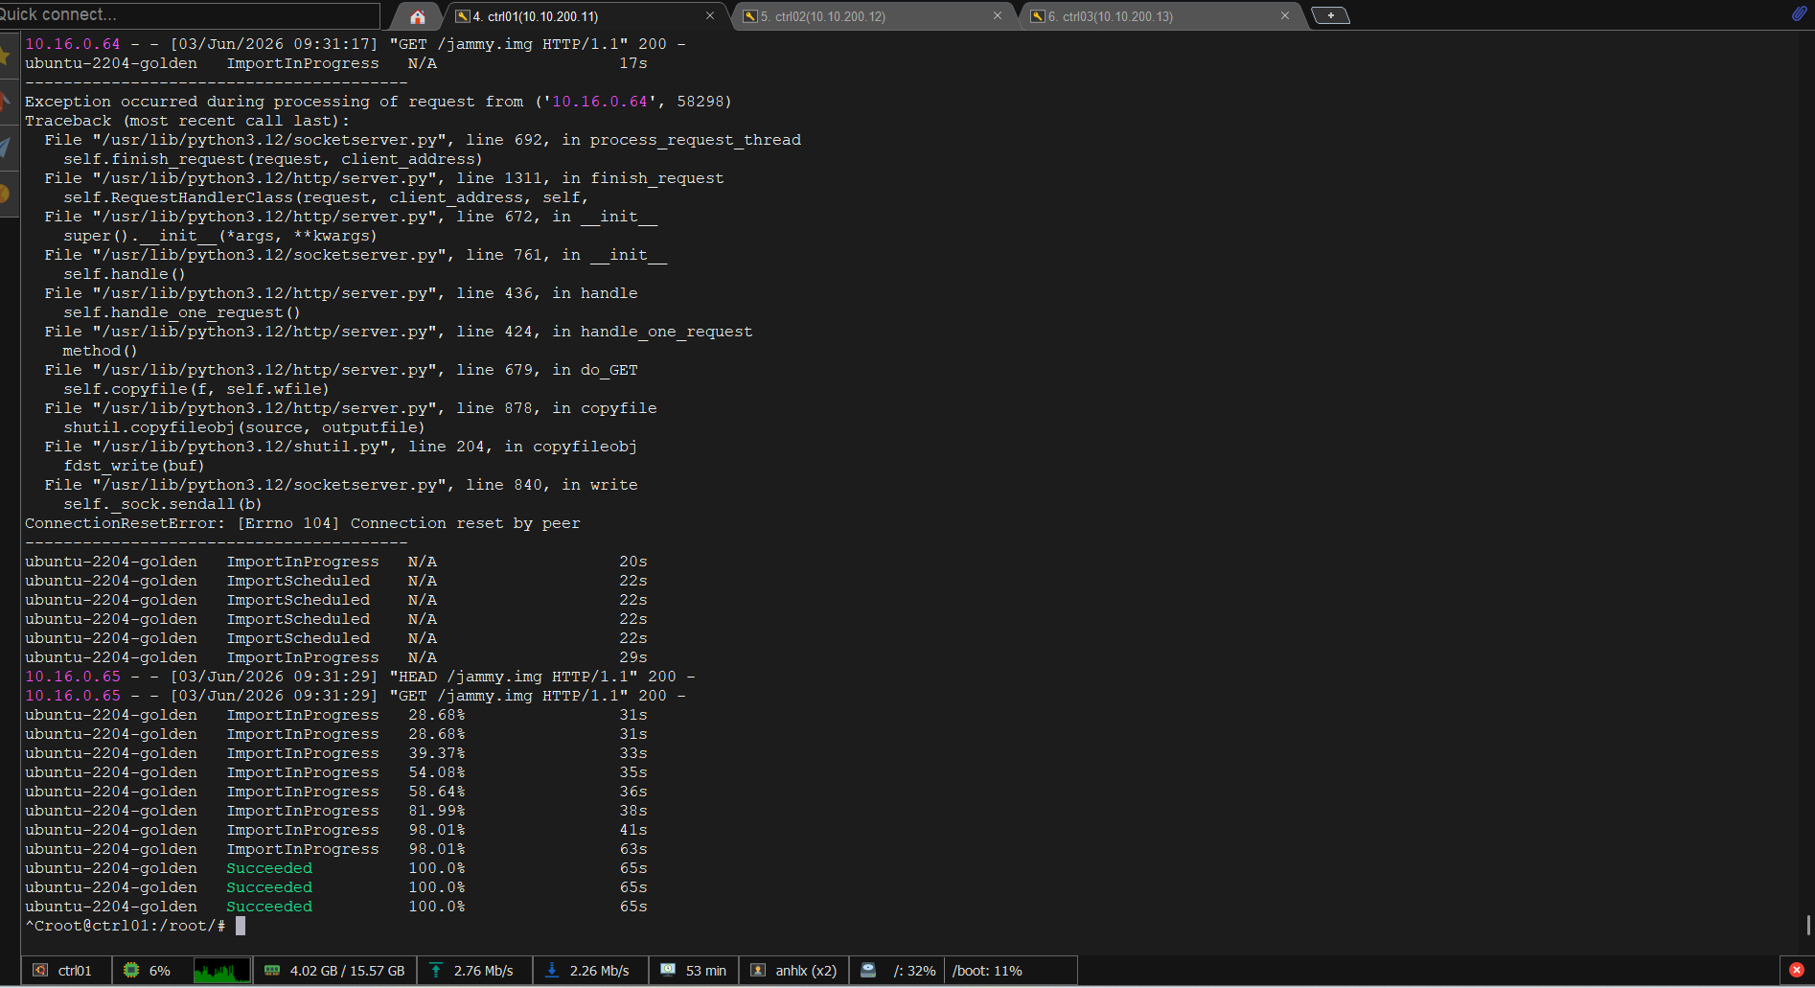This screenshot has width=1815, height=988.
Task: Open the Sessions sidebar tab with the star icon
Action: 6,56
